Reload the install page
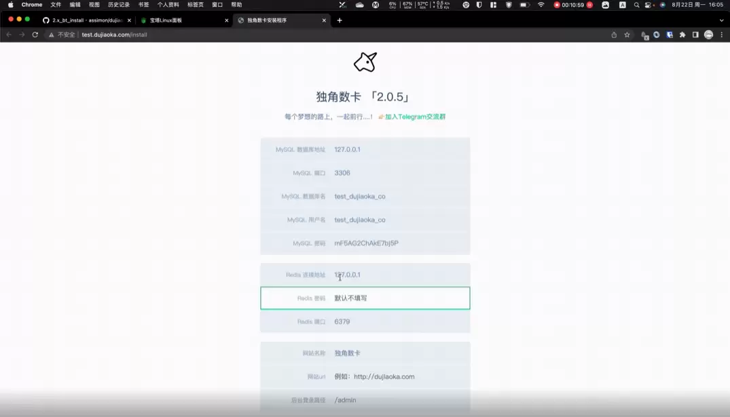 [x=35, y=35]
